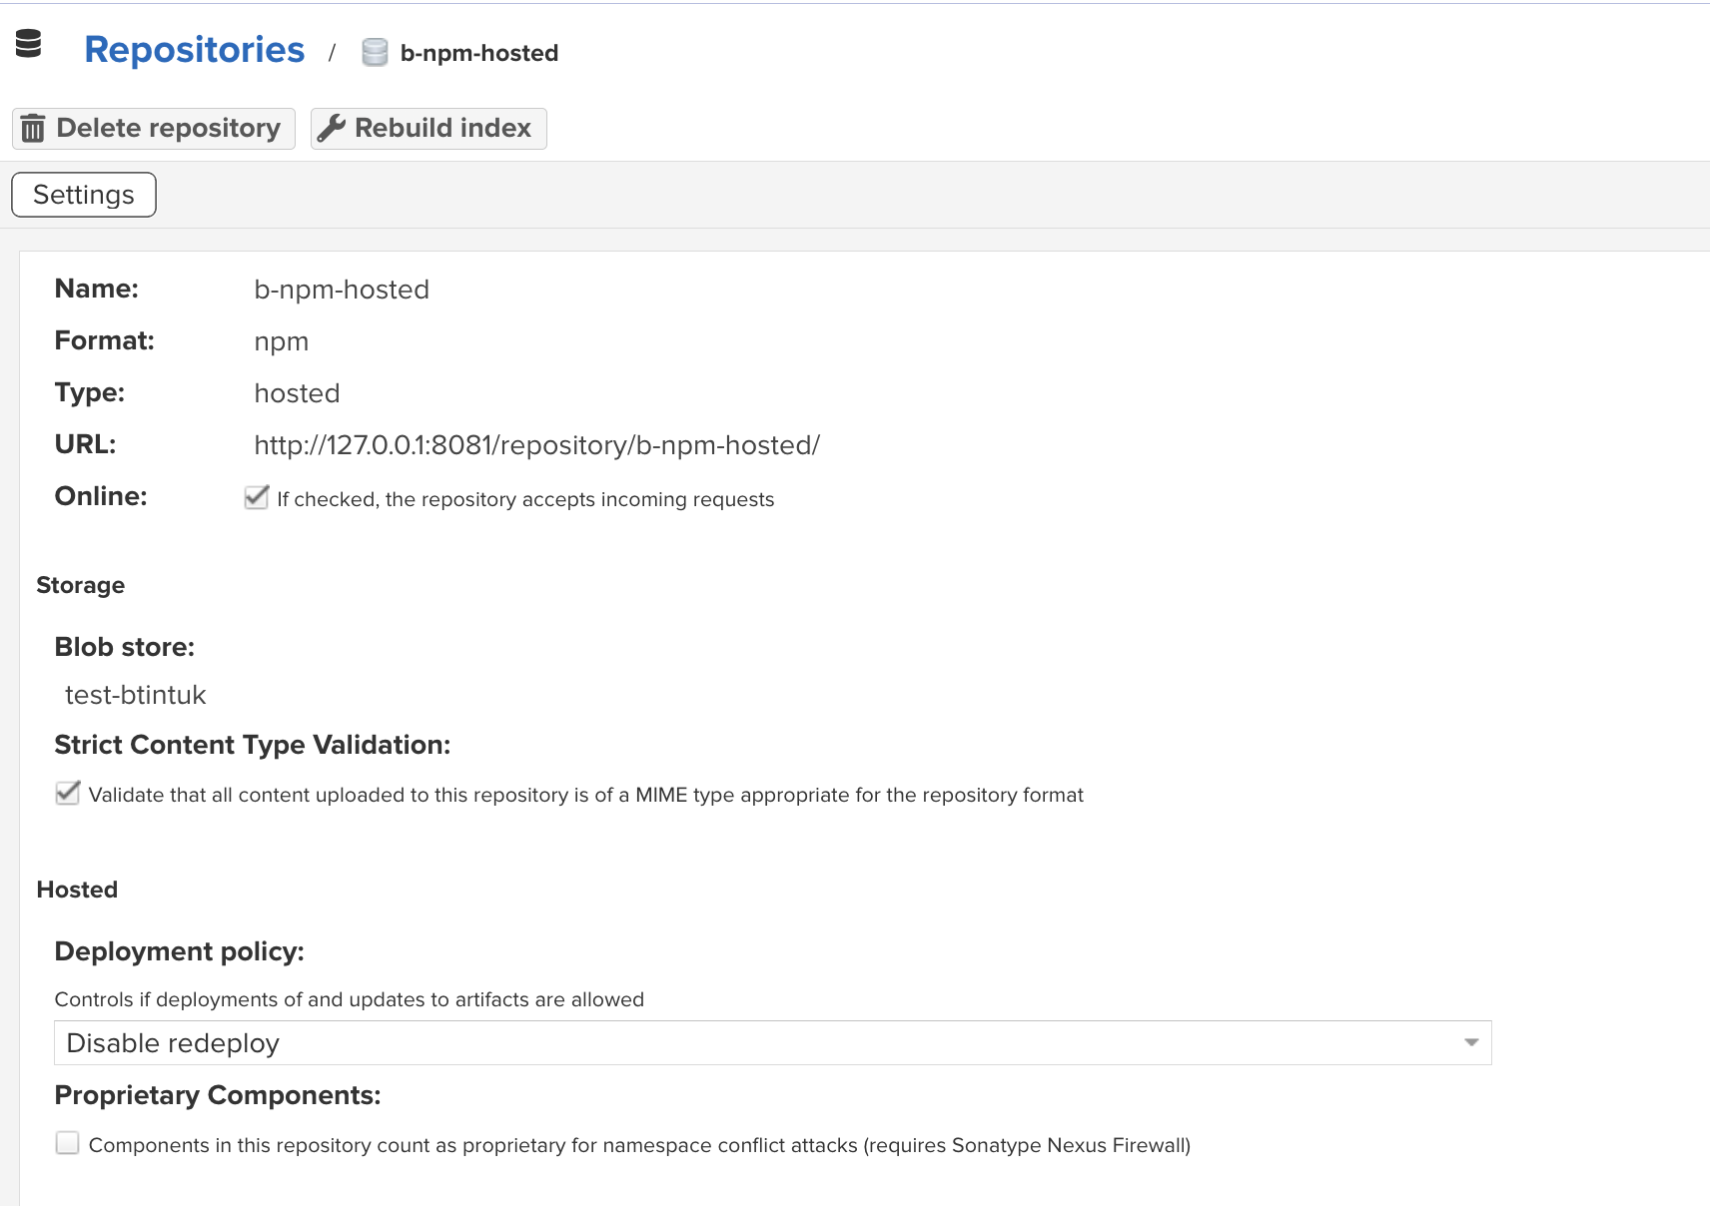Enable the Proprietary Components checkbox
This screenshot has width=1710, height=1206.
pyautogui.click(x=68, y=1143)
